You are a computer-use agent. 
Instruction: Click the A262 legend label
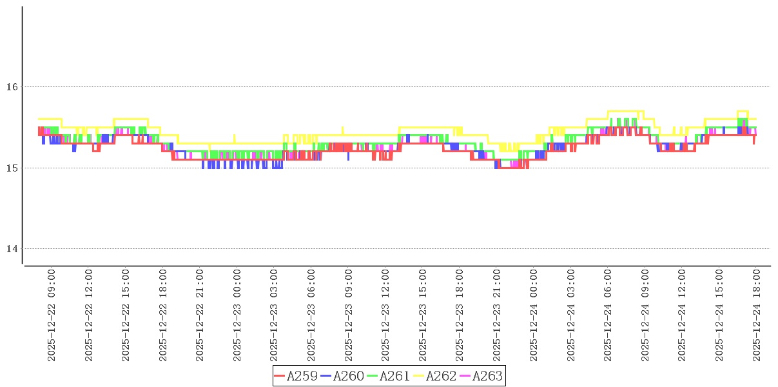[x=441, y=376]
